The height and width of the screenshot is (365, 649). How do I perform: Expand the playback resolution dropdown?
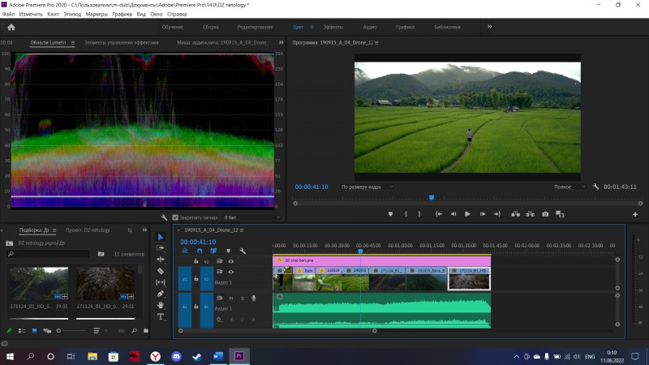tap(570, 187)
